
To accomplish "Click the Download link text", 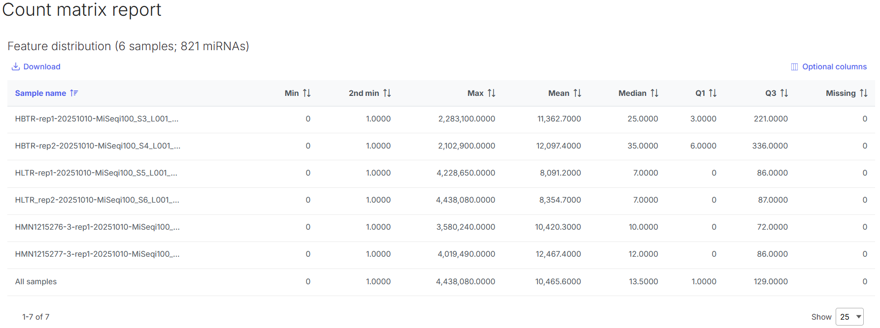I will coord(42,67).
